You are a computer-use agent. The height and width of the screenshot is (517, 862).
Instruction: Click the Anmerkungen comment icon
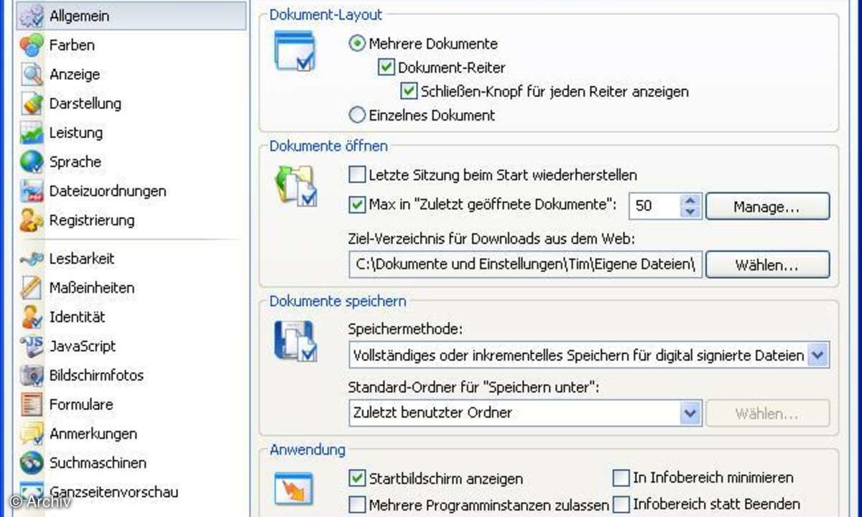[x=32, y=434]
